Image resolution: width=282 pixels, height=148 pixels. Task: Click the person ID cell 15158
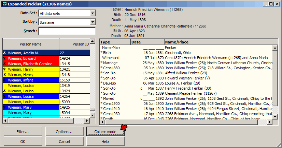(74, 80)
